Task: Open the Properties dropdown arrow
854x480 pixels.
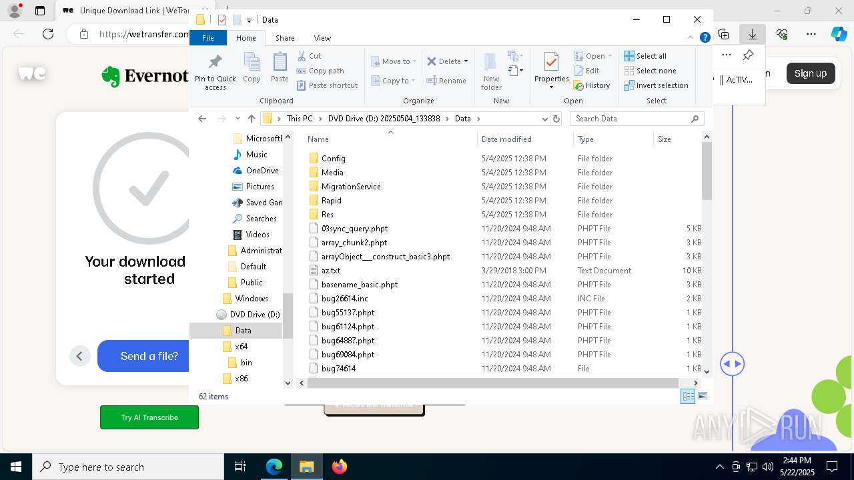Action: click(x=551, y=87)
